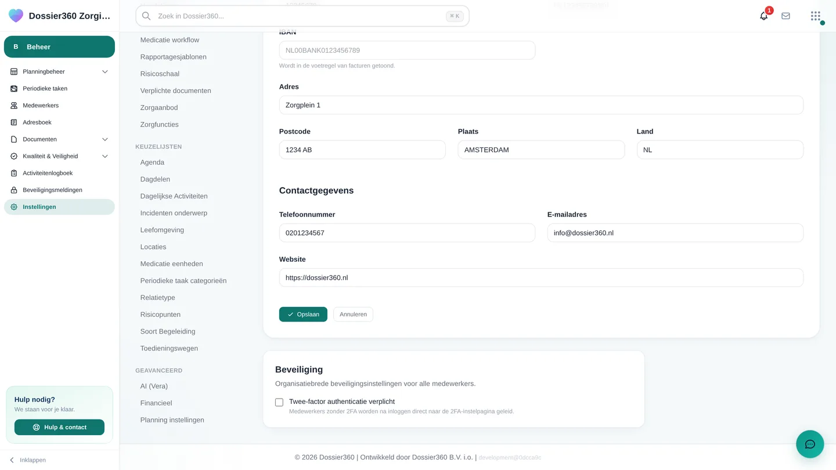Click the Activiteitenlogboek clipboard icon

[x=14, y=173]
